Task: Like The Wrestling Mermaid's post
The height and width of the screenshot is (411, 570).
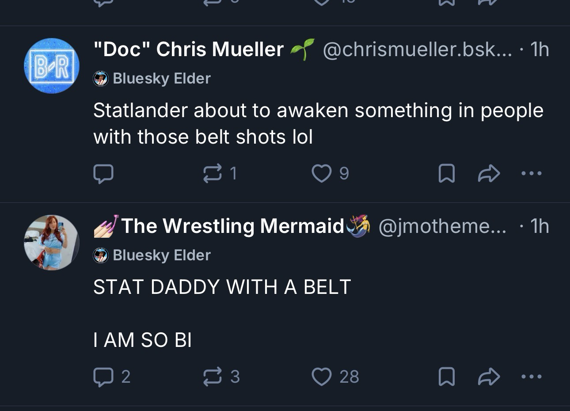Action: (x=321, y=377)
